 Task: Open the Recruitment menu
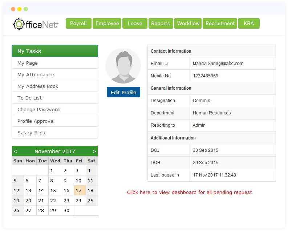pyautogui.click(x=220, y=23)
